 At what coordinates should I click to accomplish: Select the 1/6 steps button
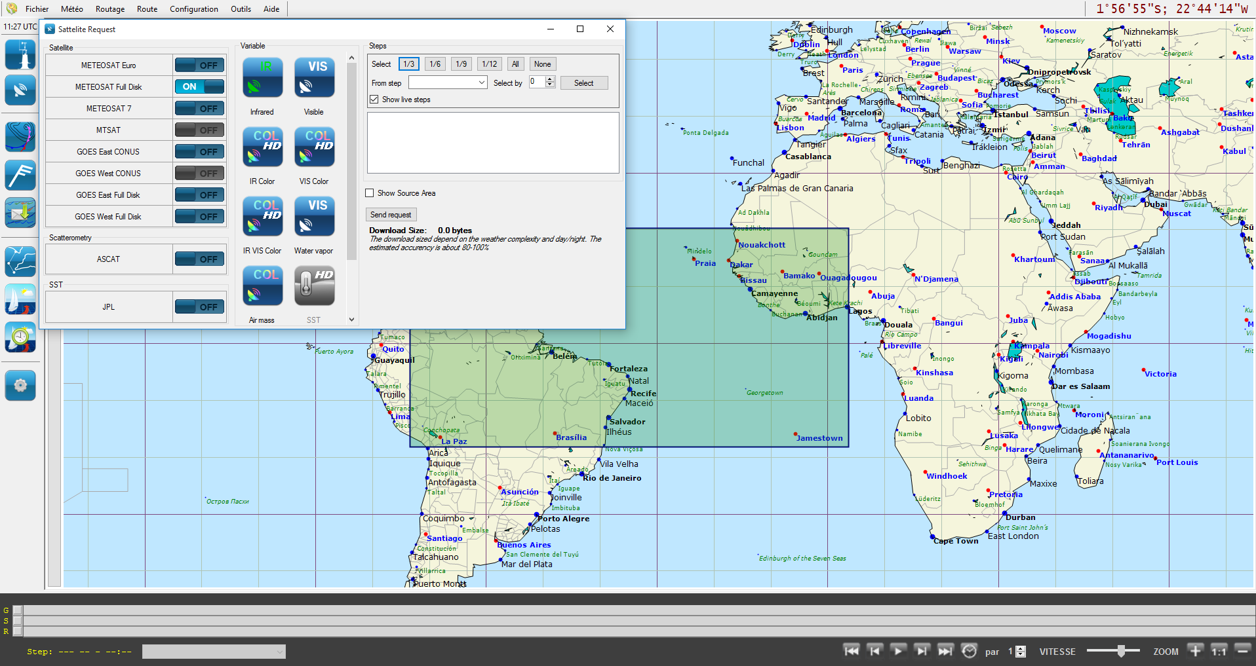tap(435, 64)
